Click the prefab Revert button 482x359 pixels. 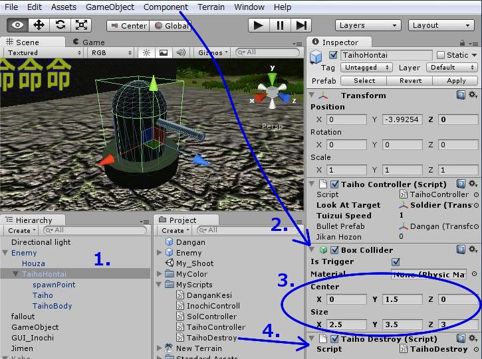coord(410,81)
